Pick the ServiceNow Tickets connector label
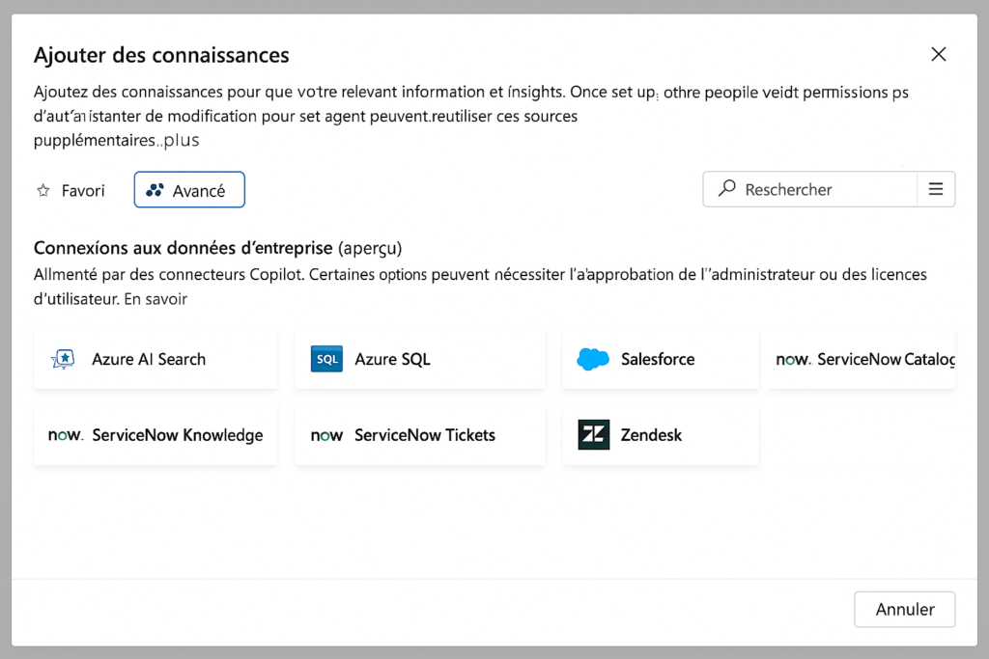 click(x=425, y=435)
